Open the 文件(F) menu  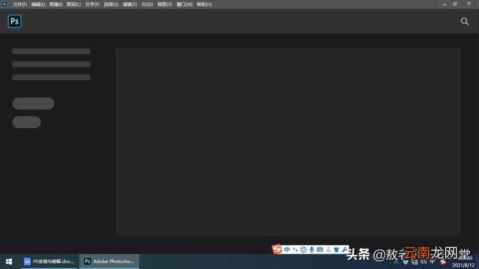pyautogui.click(x=20, y=5)
